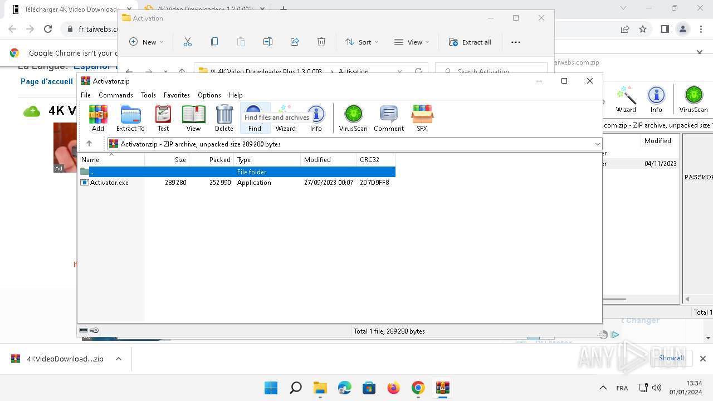Open the See more menu in Explorer
Image resolution: width=713 pixels, height=401 pixels.
(x=516, y=42)
